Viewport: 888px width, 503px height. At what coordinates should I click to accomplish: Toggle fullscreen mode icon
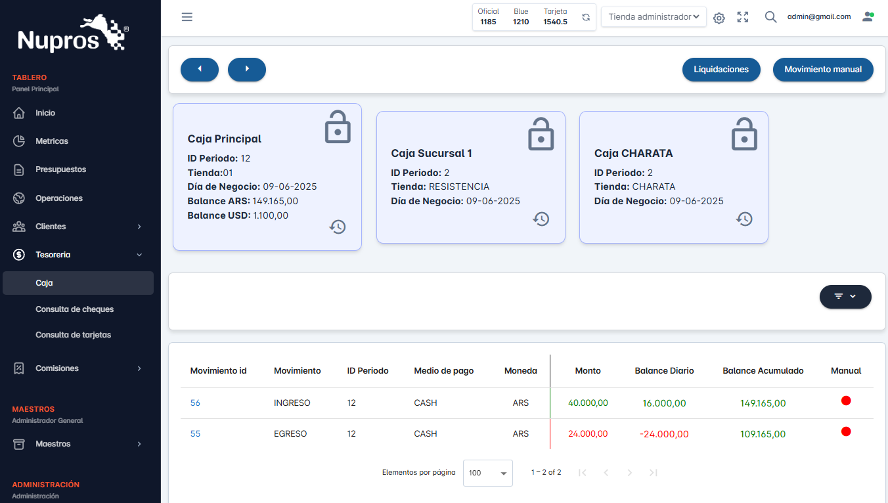pos(743,17)
